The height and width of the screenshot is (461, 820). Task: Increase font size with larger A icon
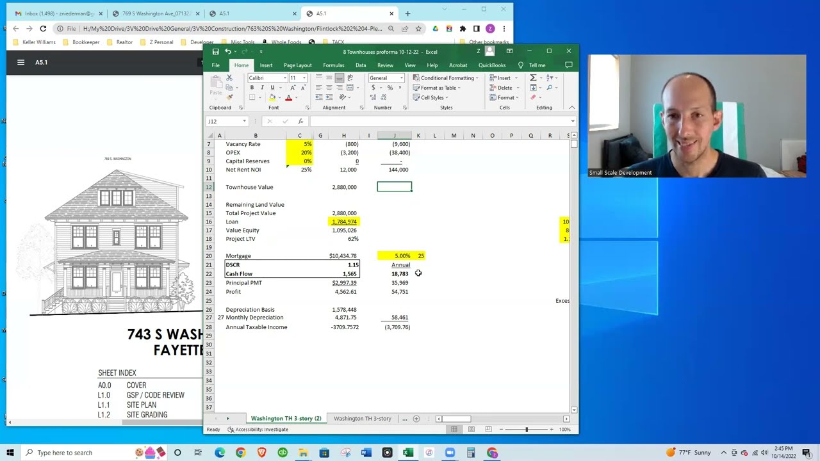pos(293,88)
